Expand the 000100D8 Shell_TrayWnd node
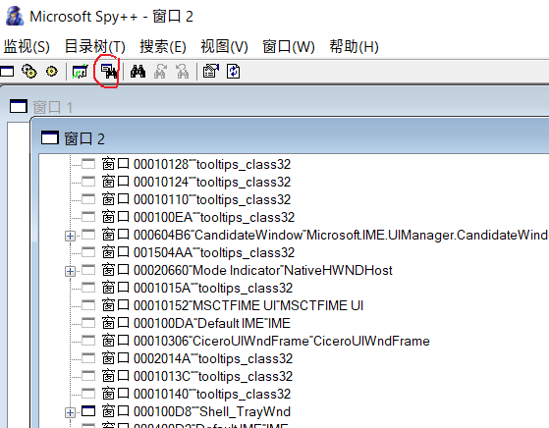549x428 pixels. [70, 412]
